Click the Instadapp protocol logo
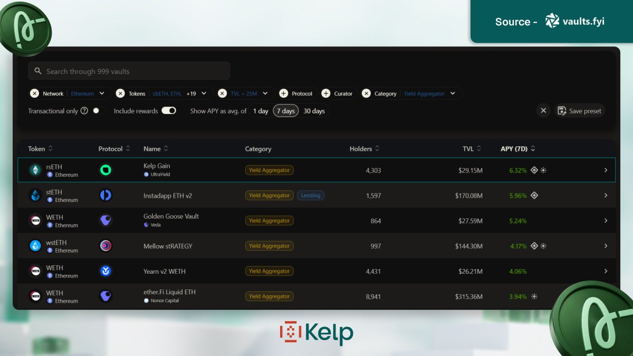Image resolution: width=633 pixels, height=356 pixels. [105, 195]
